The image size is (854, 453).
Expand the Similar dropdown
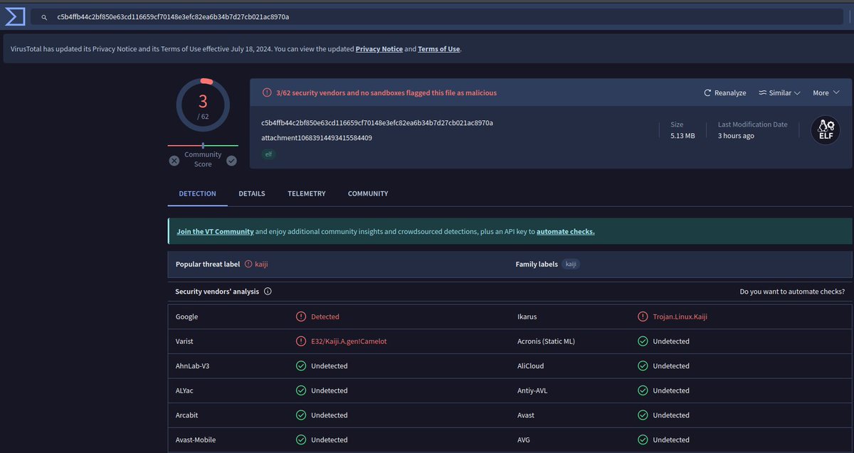click(779, 92)
